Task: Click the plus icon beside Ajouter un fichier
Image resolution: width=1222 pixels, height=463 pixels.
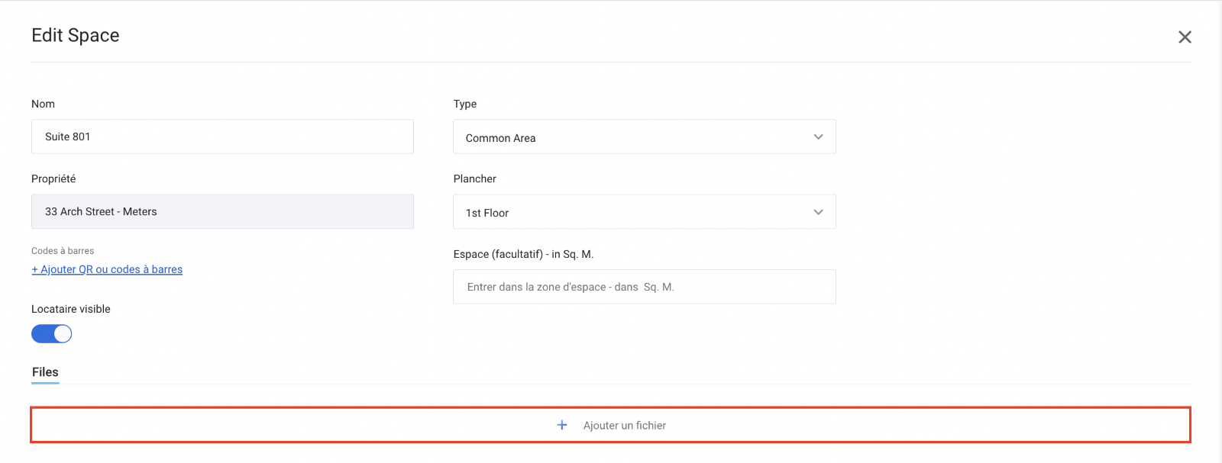Action: (x=562, y=425)
